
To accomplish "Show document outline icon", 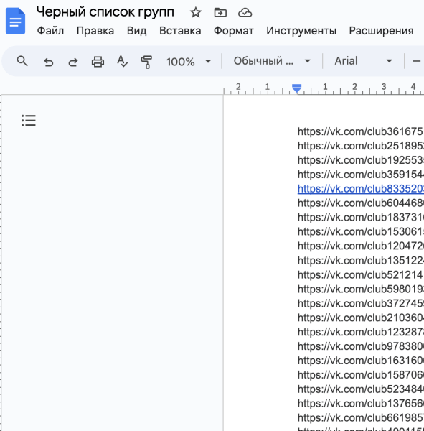I will point(29,121).
